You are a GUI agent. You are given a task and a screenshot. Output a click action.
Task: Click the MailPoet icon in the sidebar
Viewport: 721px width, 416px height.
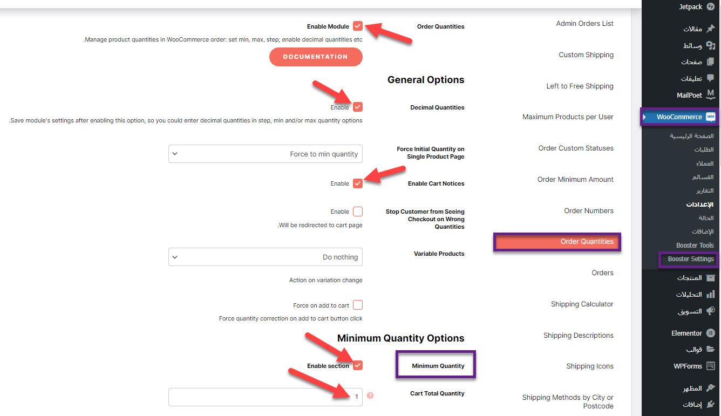click(x=711, y=95)
